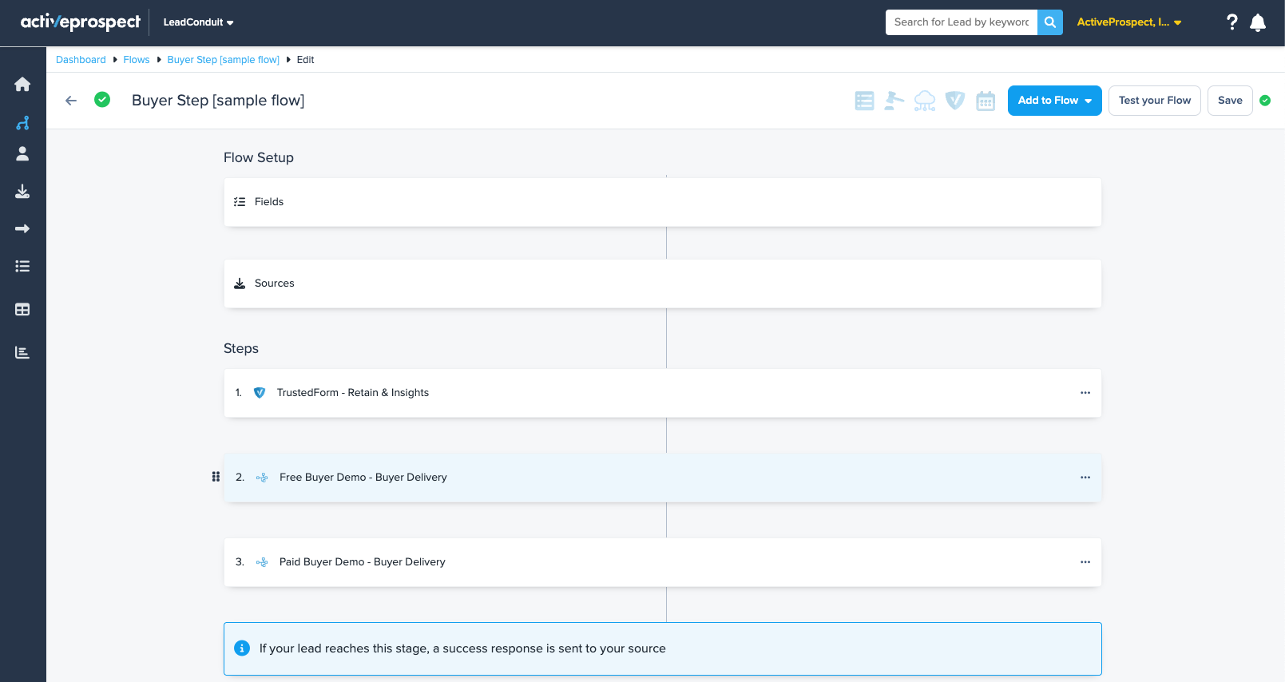Viewport: 1285px width, 682px height.
Task: Click the Save button
Action: coord(1230,101)
